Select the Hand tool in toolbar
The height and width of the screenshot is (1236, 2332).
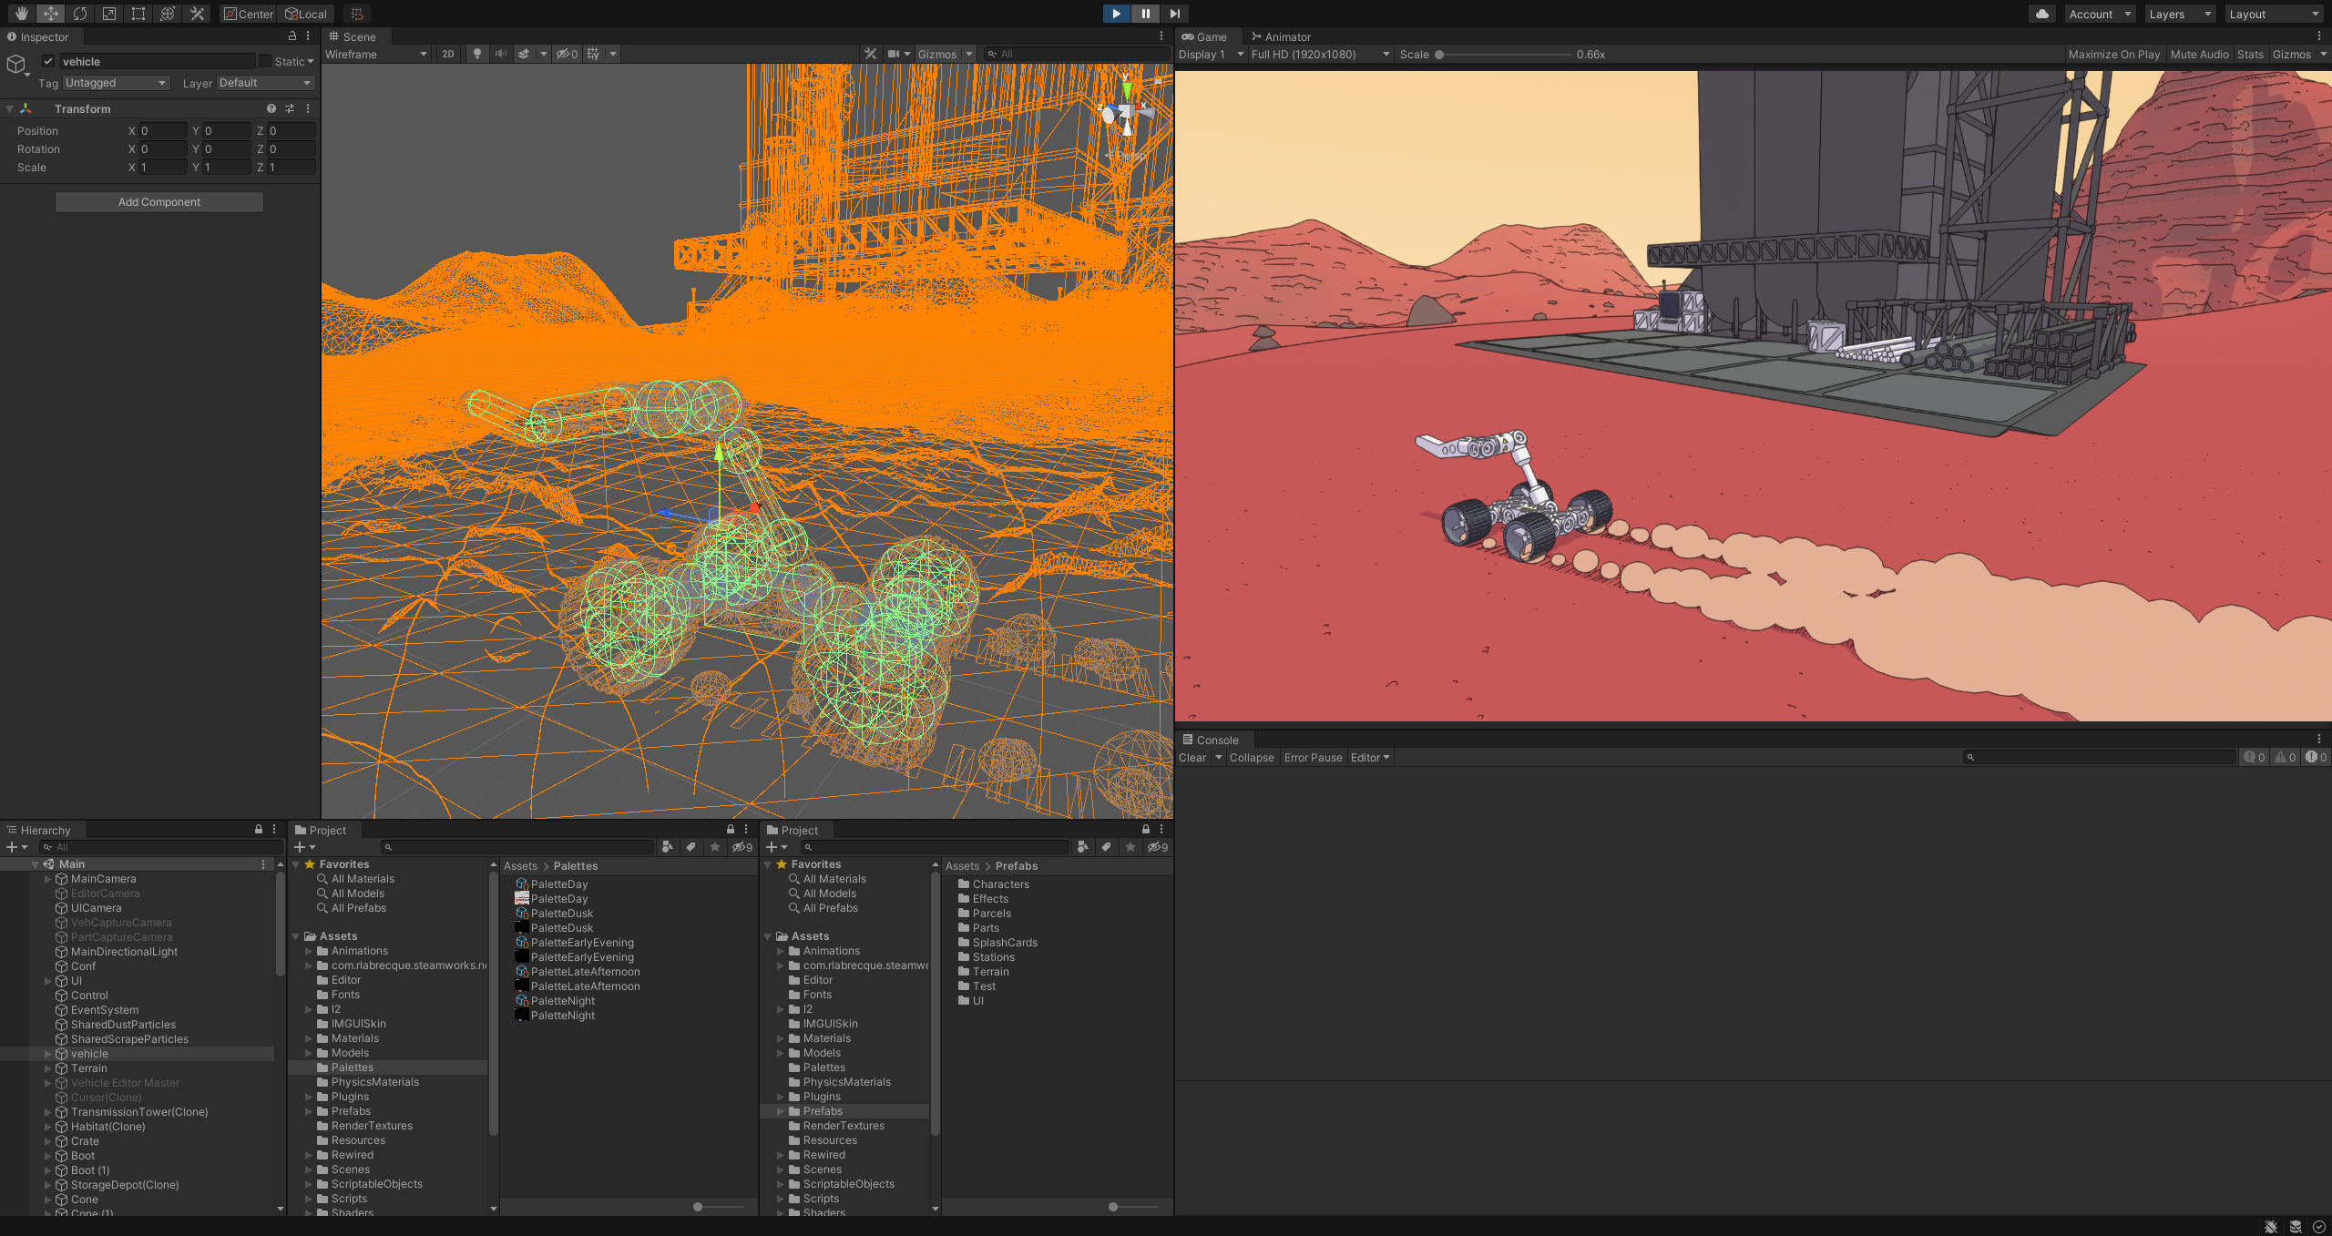(21, 14)
